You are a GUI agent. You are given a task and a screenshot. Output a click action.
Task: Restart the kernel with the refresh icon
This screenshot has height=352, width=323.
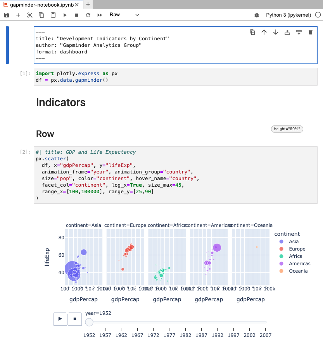(x=88, y=15)
